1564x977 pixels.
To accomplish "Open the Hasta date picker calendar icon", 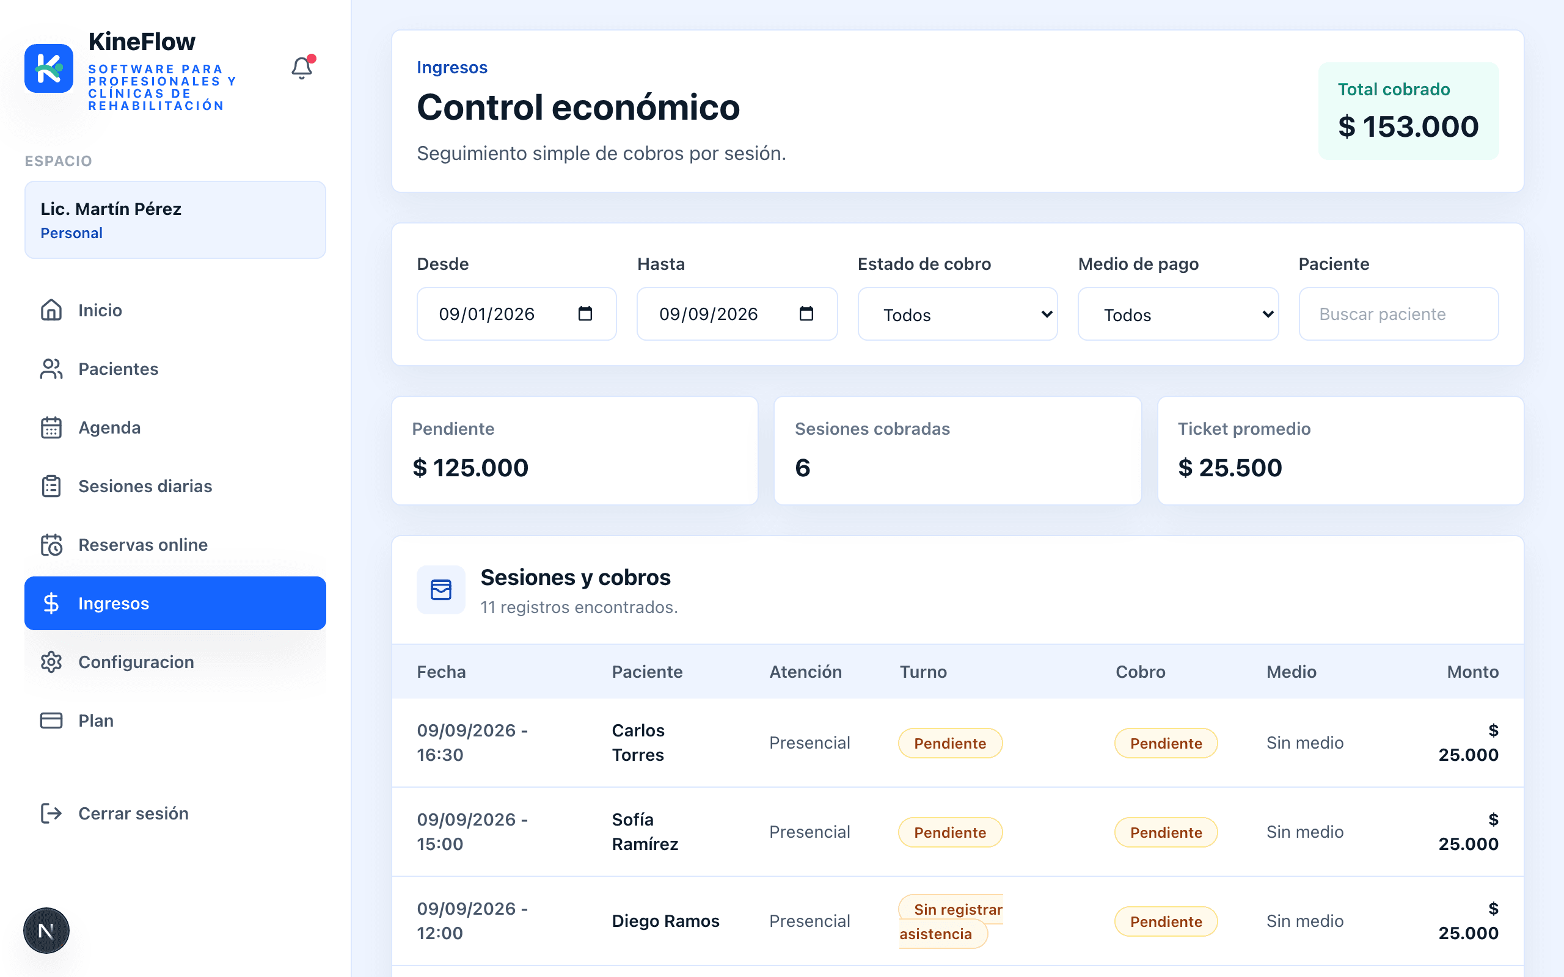I will [x=806, y=313].
